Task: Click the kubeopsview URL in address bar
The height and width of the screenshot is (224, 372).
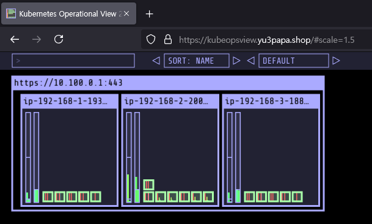Action: coord(267,40)
